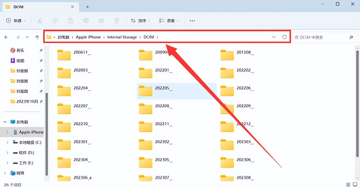Navigate back with the left arrow
Image resolution: width=360 pixels, height=188 pixels.
click(x=6, y=37)
